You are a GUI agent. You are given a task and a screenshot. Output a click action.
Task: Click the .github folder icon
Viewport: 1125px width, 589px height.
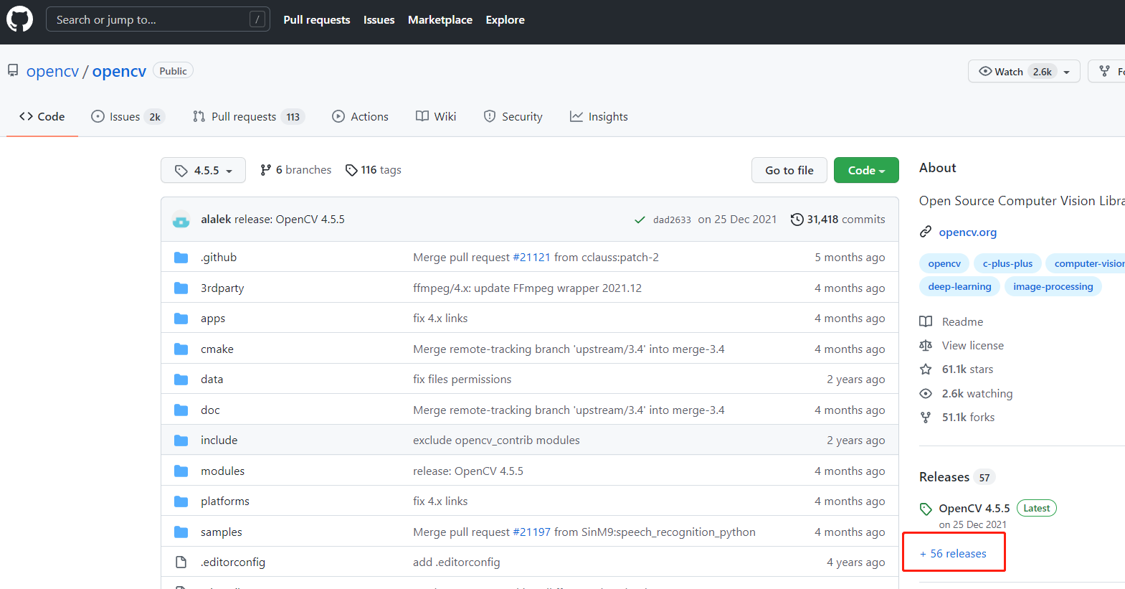click(x=181, y=258)
